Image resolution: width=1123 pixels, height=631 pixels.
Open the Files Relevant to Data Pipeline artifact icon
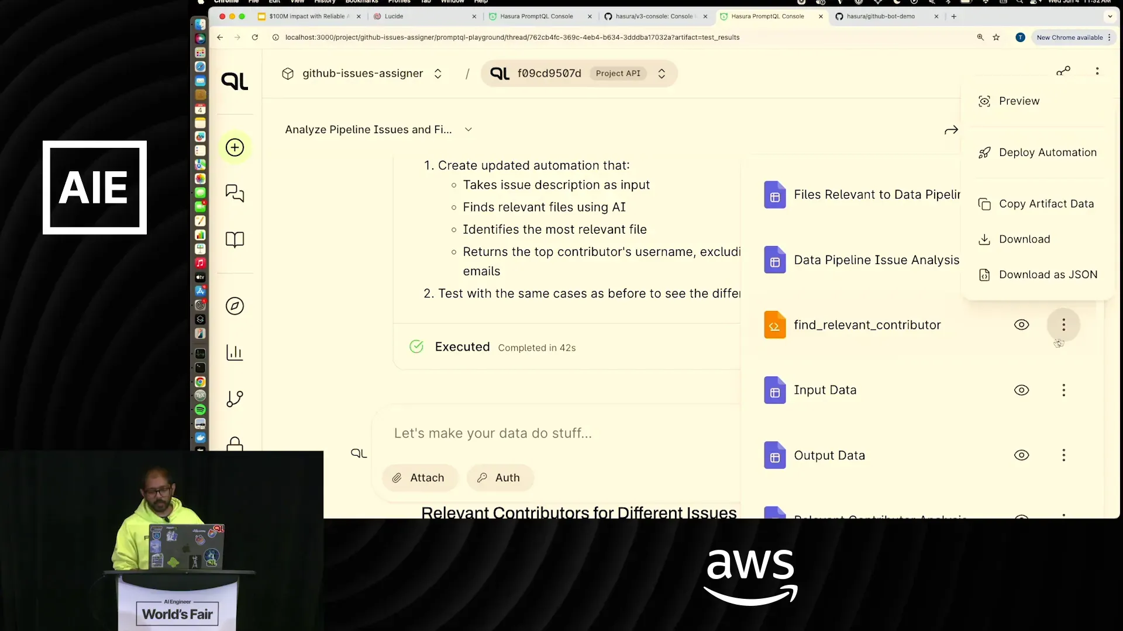(x=774, y=195)
